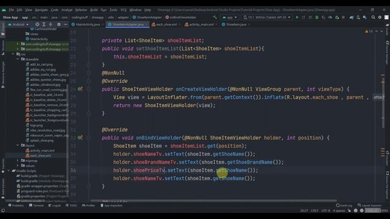This screenshot has height=219, width=390.
Task: Click the ShoeItemAdapter breadcrumb
Action: (147, 18)
